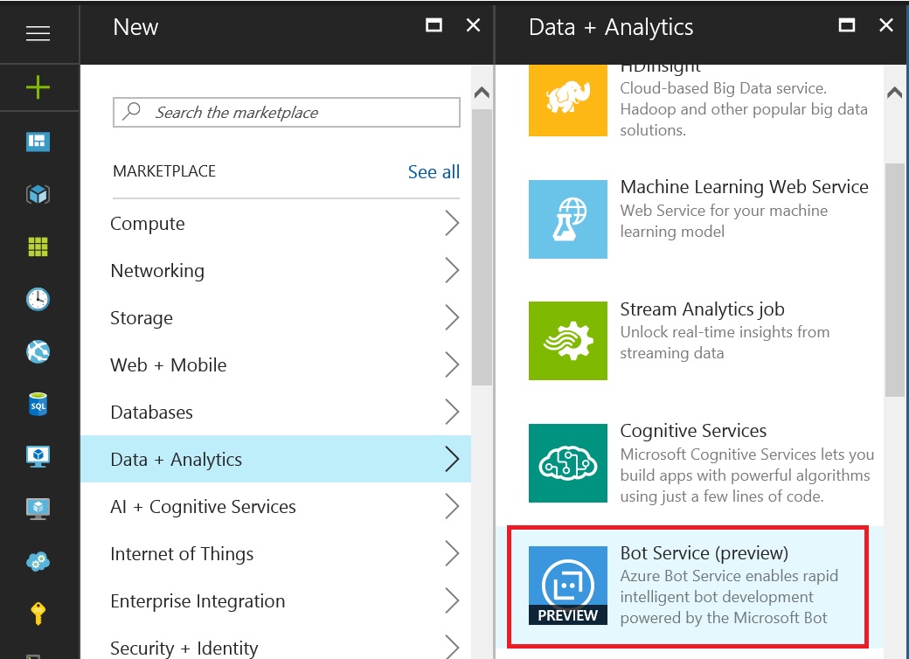
Task: Maximize the Data + Analytics blade
Action: click(x=847, y=25)
